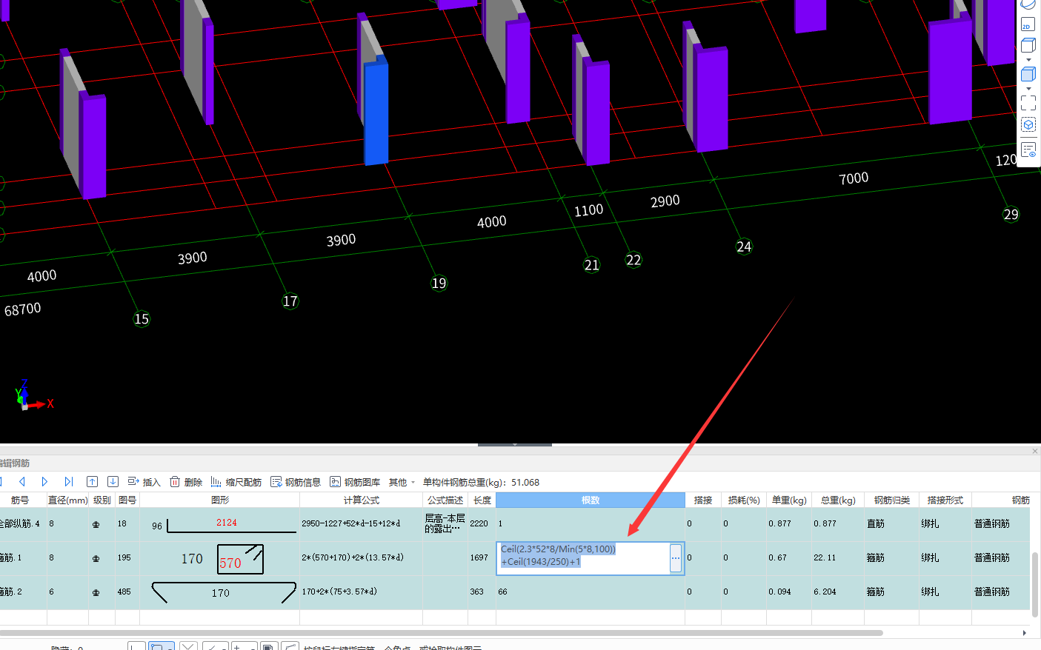Click axis grid bubble 24
1041x650 pixels.
click(744, 247)
